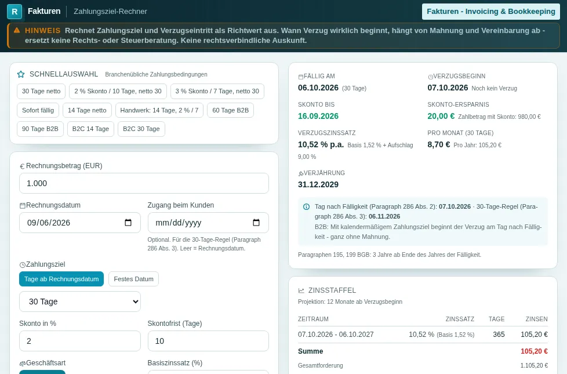Click the warning triangle icon in the Hinweis banner
The image size is (567, 374).
(17, 30)
